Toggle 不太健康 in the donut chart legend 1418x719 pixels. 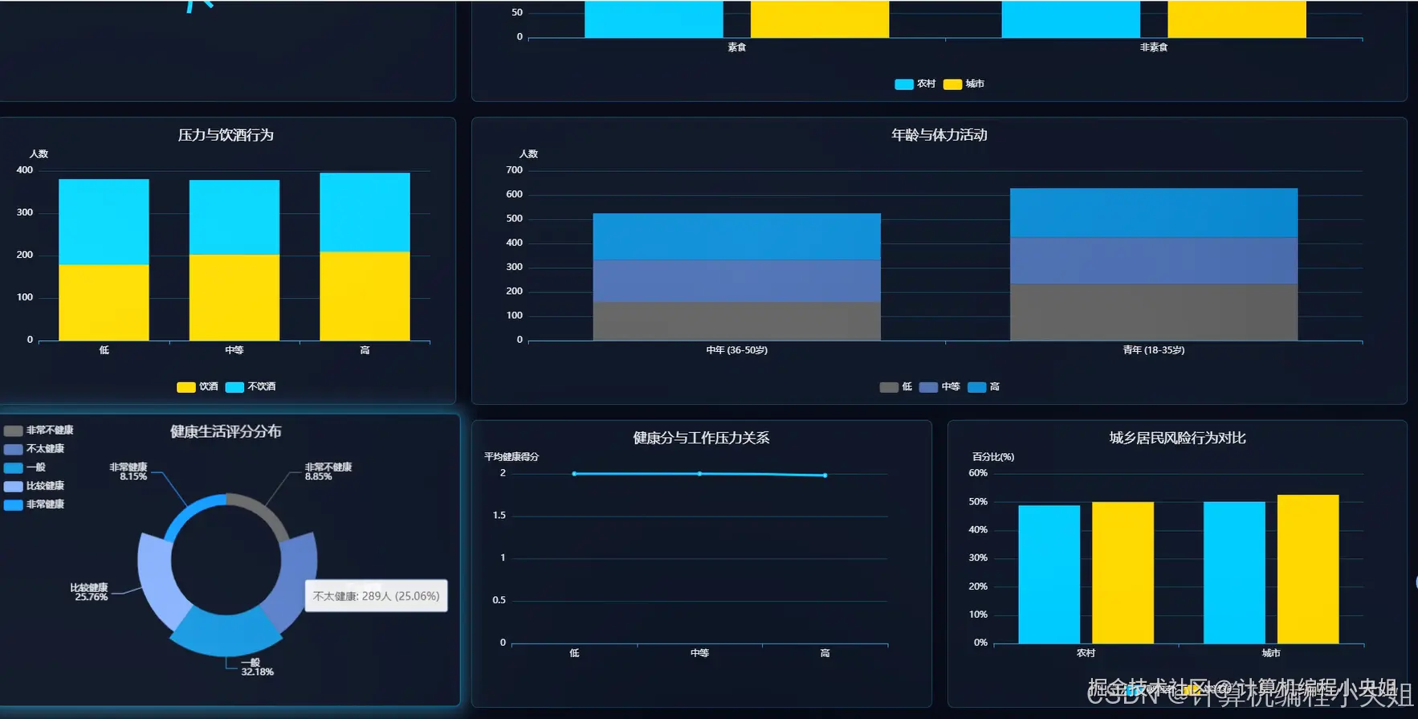click(x=34, y=449)
